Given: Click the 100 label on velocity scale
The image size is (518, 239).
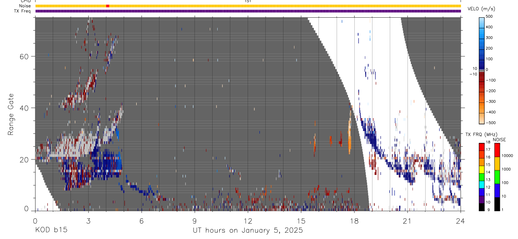Looking at the screenshot, I should click(x=489, y=59).
